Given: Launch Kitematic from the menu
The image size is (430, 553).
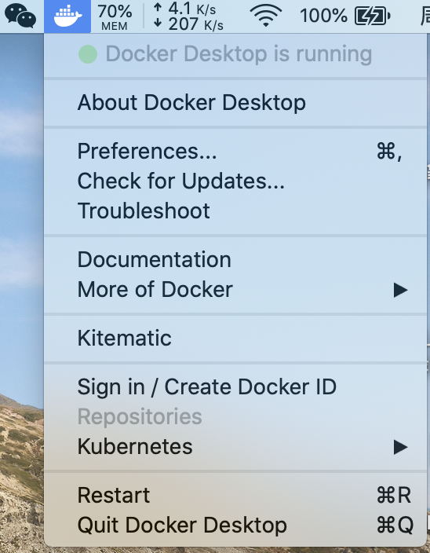Looking at the screenshot, I should tap(235, 338).
